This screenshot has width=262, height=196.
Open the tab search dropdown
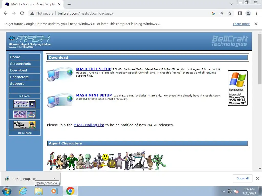point(231,5)
